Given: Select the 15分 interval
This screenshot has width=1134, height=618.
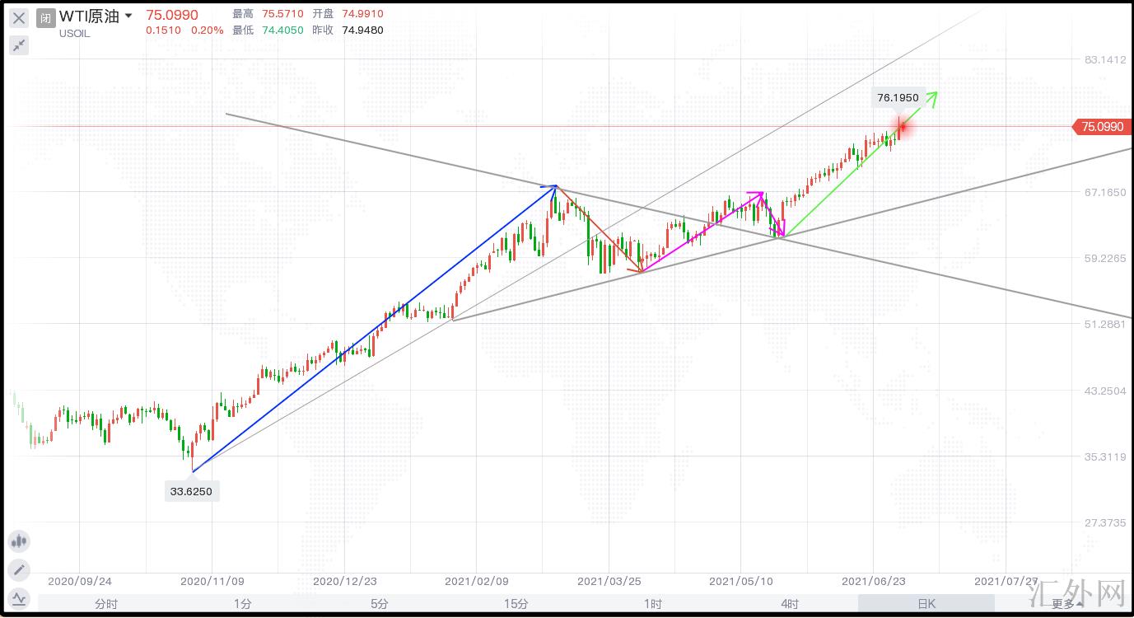Looking at the screenshot, I should point(516,604).
